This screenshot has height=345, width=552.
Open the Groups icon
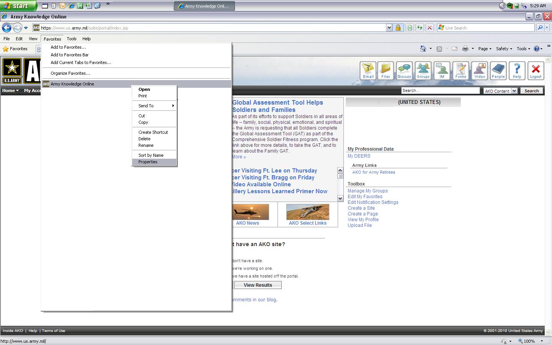(423, 71)
